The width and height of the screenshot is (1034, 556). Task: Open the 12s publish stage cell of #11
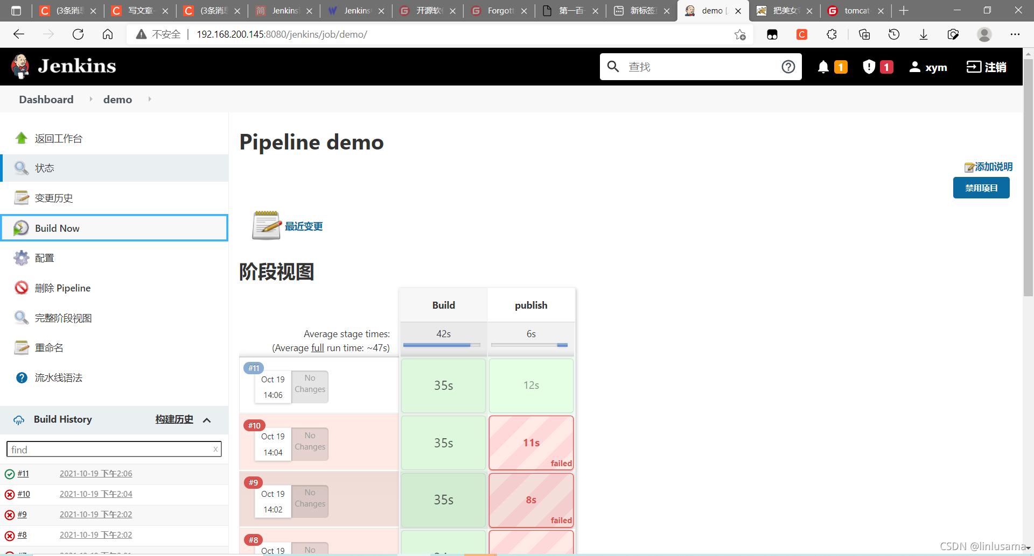(x=531, y=386)
